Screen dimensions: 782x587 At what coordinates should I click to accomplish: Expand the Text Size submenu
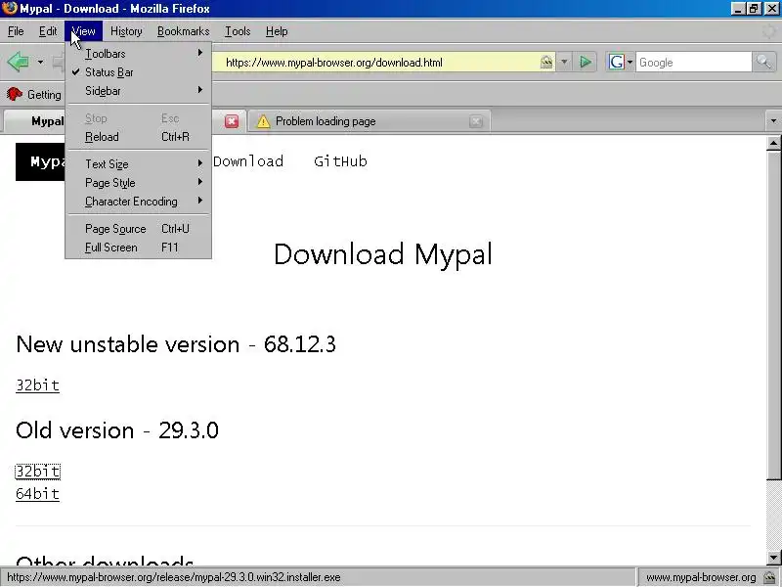tap(138, 164)
